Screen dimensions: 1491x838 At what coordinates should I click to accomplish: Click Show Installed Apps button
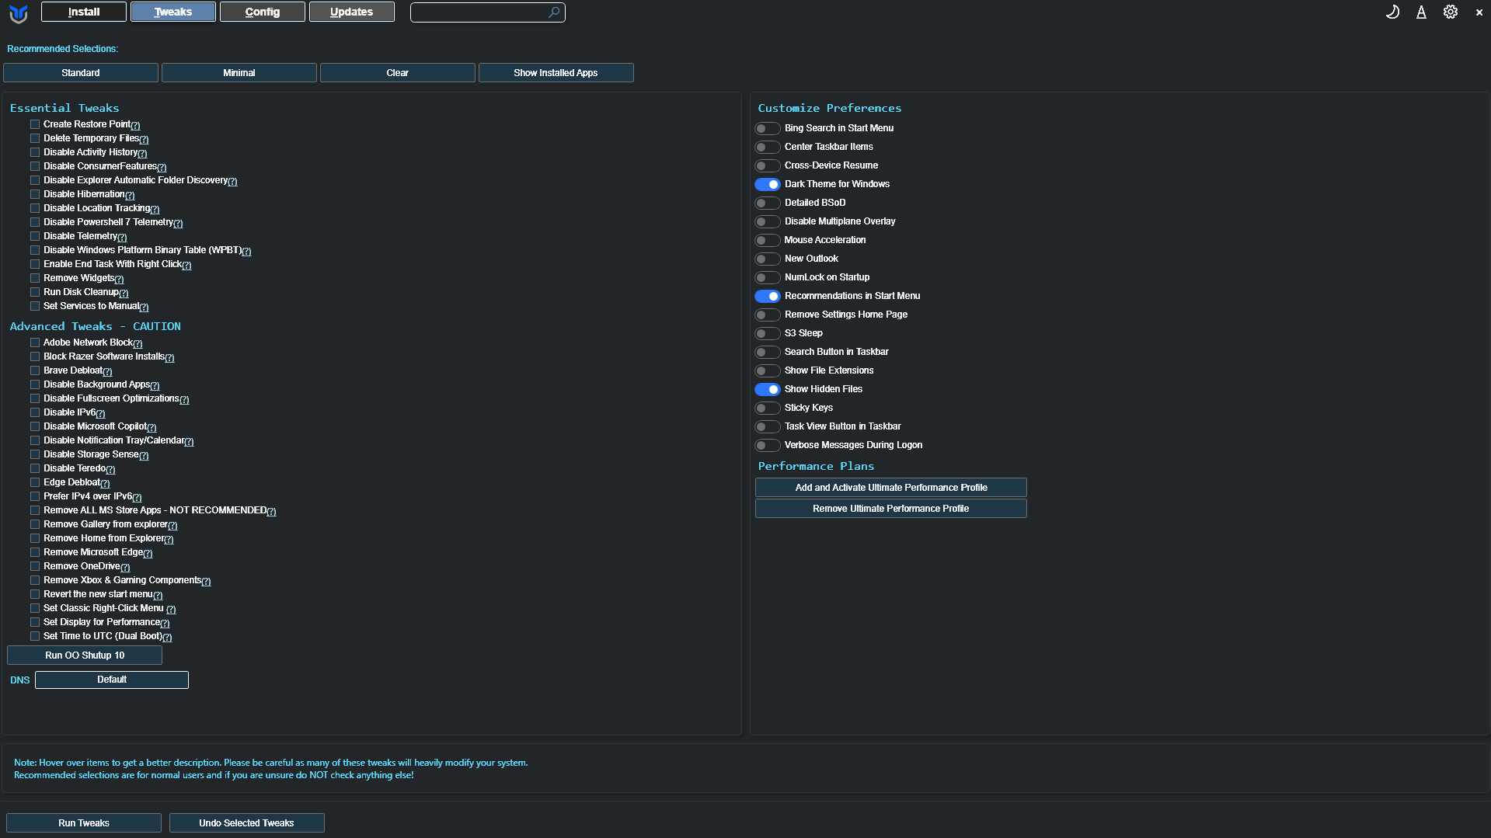coord(556,72)
